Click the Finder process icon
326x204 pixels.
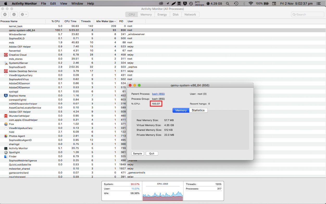click(6, 156)
